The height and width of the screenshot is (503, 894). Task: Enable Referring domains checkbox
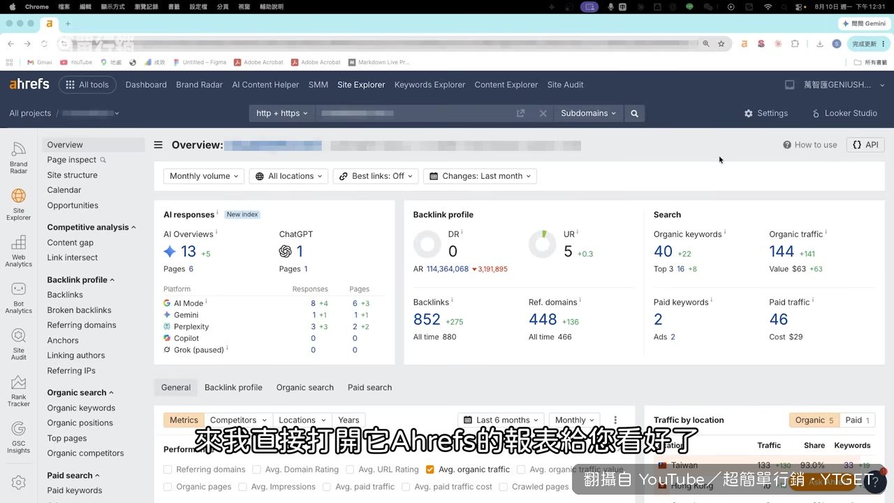(168, 469)
